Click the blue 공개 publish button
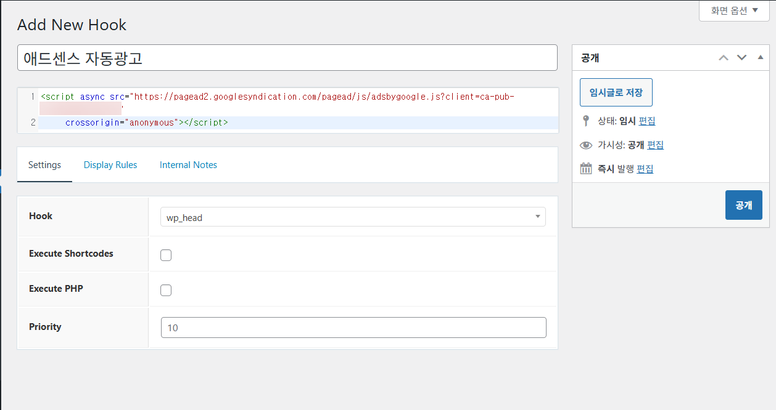Viewport: 776px width, 410px height. point(744,205)
